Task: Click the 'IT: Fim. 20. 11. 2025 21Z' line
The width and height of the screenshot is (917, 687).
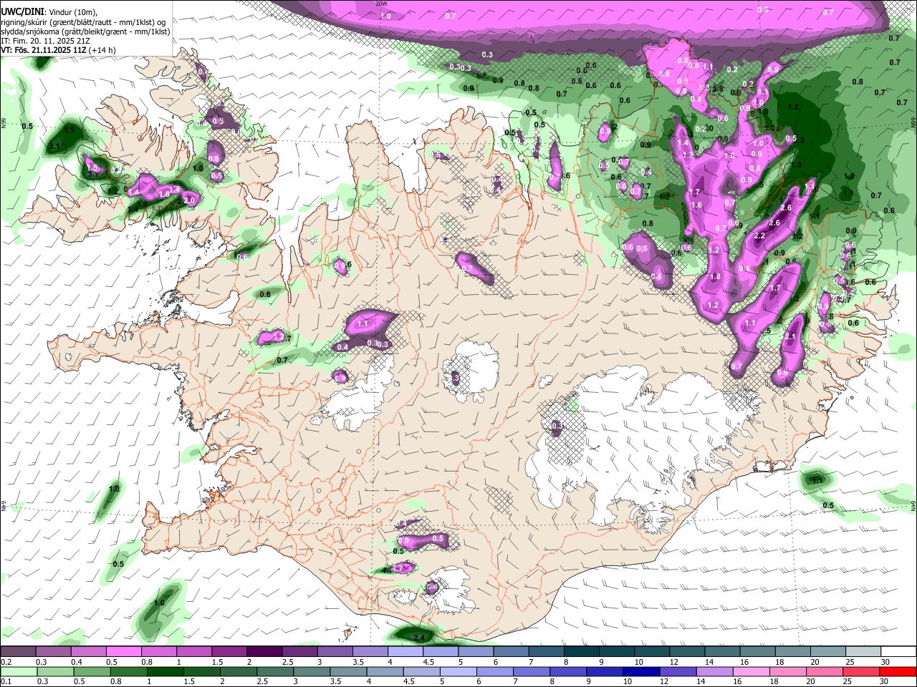Action: 45,41
